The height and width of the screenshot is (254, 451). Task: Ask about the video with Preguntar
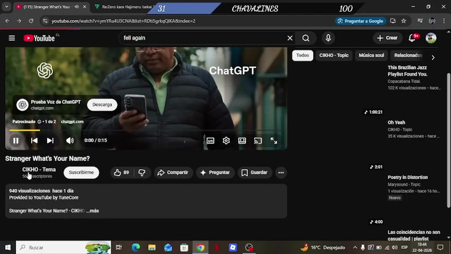[215, 173]
